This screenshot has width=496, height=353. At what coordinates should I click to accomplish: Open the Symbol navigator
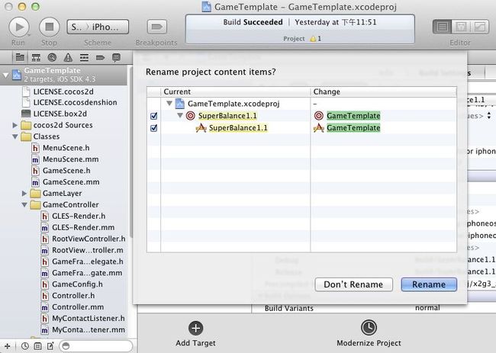(36, 57)
